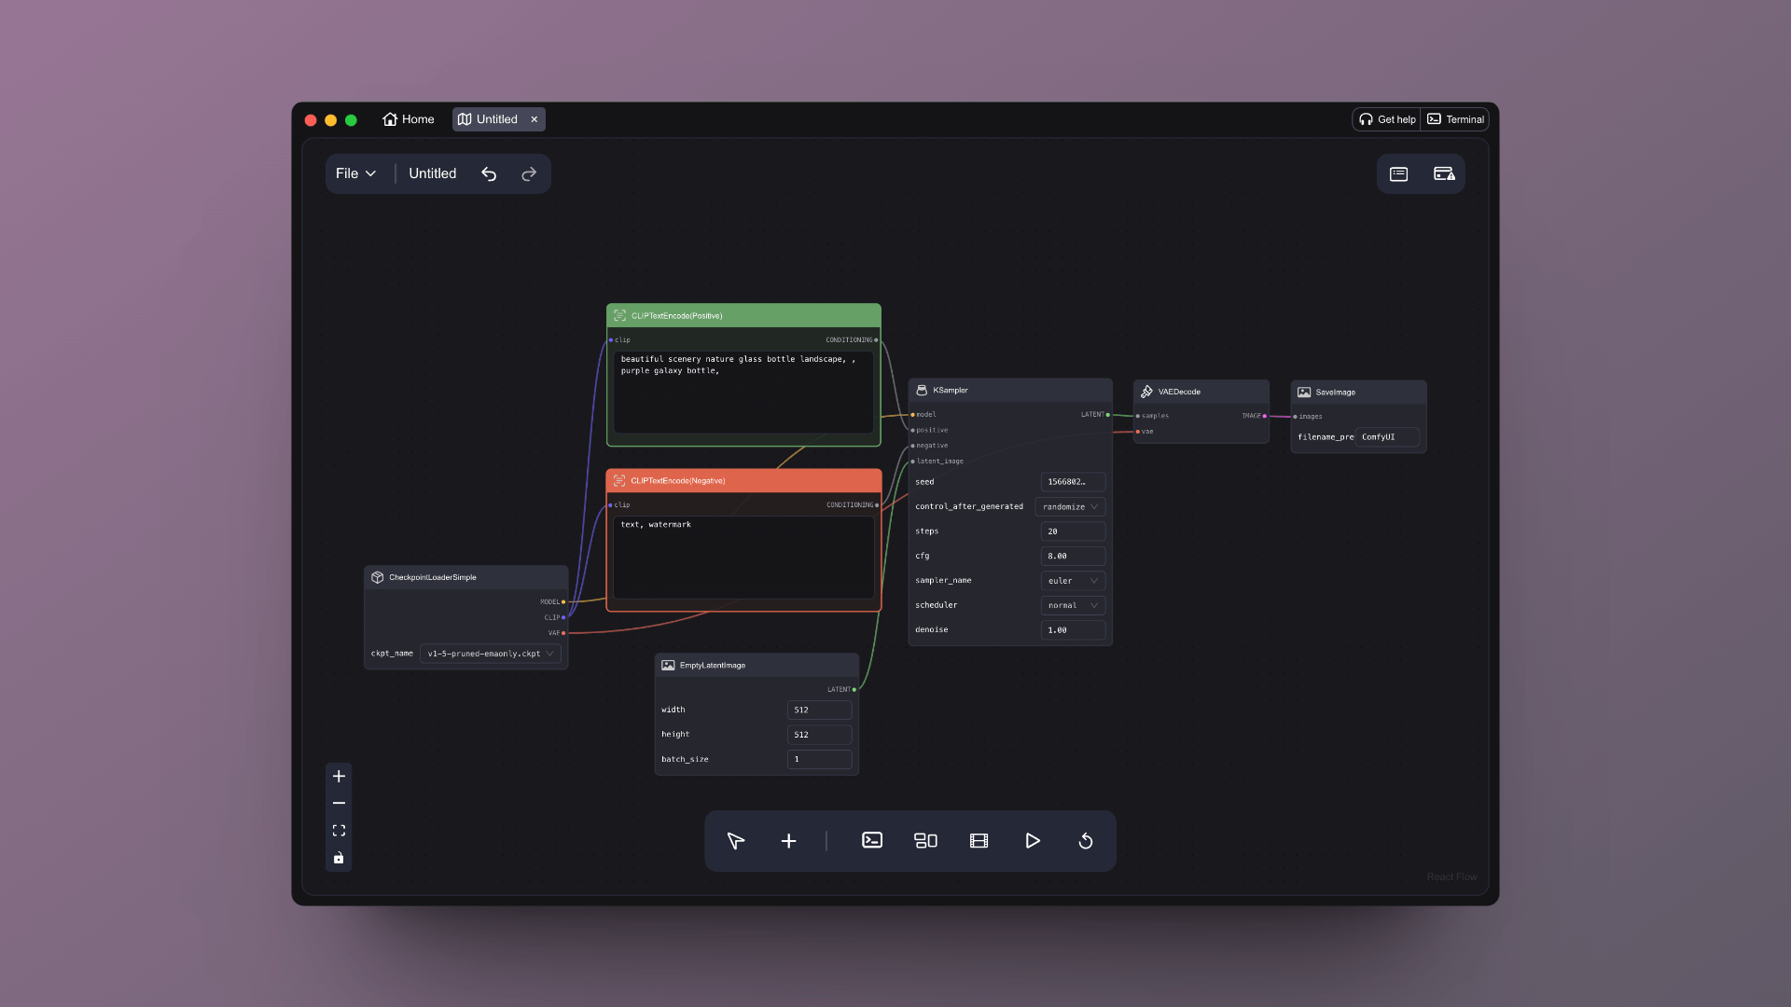Image resolution: width=1791 pixels, height=1007 pixels.
Task: Open the Terminal button
Action: click(1455, 119)
